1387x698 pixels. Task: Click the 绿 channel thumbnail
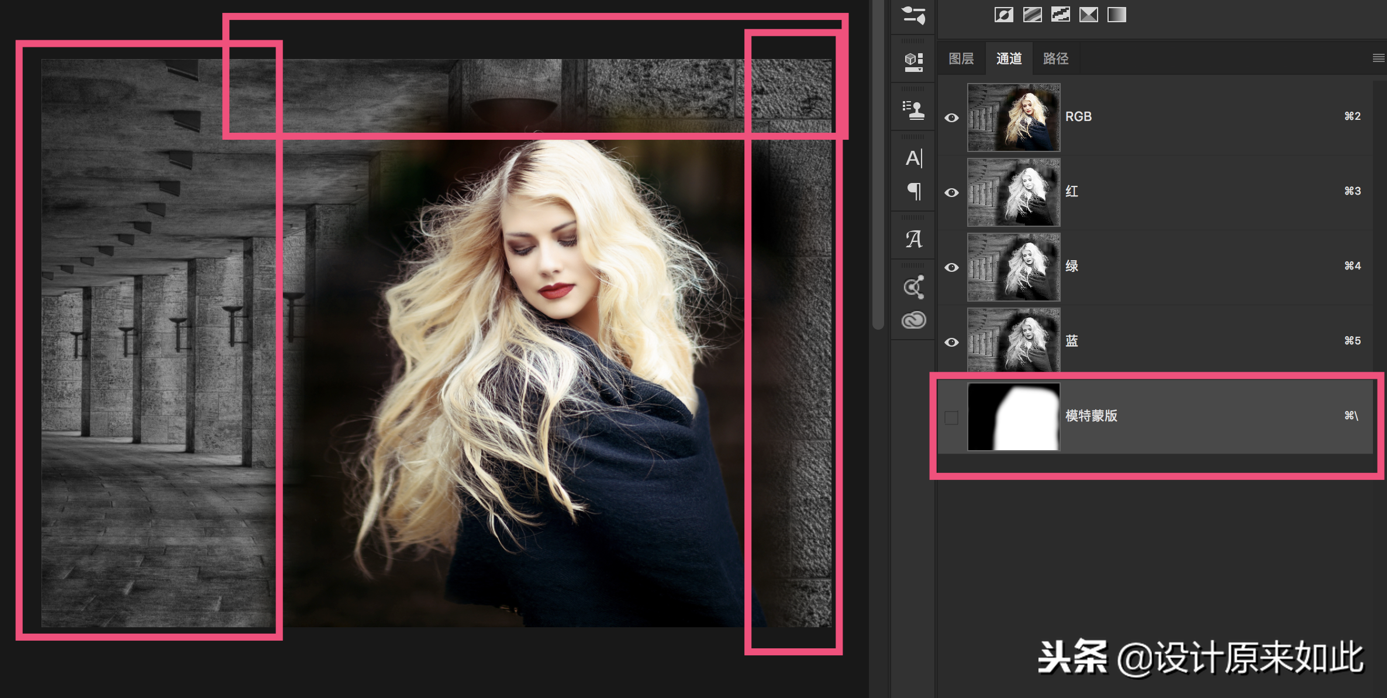tap(1014, 267)
